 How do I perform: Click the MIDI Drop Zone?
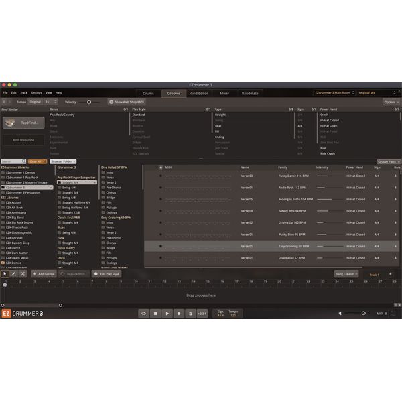pyautogui.click(x=23, y=140)
